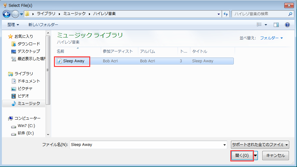Screen dimensions: 297x167
Task: Click the Sleep Away music file icon
Action: [x=60, y=61]
